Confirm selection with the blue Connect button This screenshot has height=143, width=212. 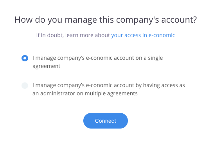tap(106, 121)
